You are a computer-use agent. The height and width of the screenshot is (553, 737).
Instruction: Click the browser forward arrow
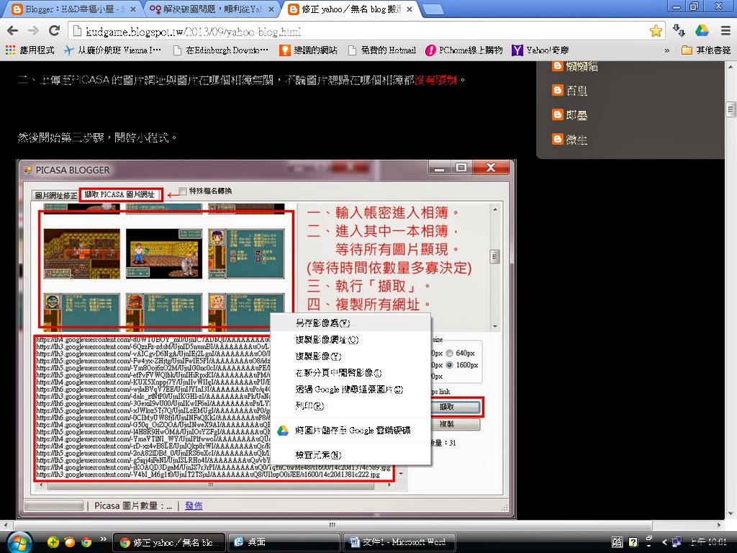pos(33,31)
